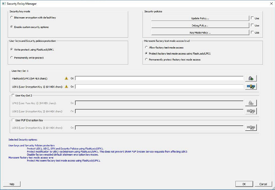This screenshot has width=275, height=190.
Task: Choose the Permanently write-protect option
Action: 12,57
